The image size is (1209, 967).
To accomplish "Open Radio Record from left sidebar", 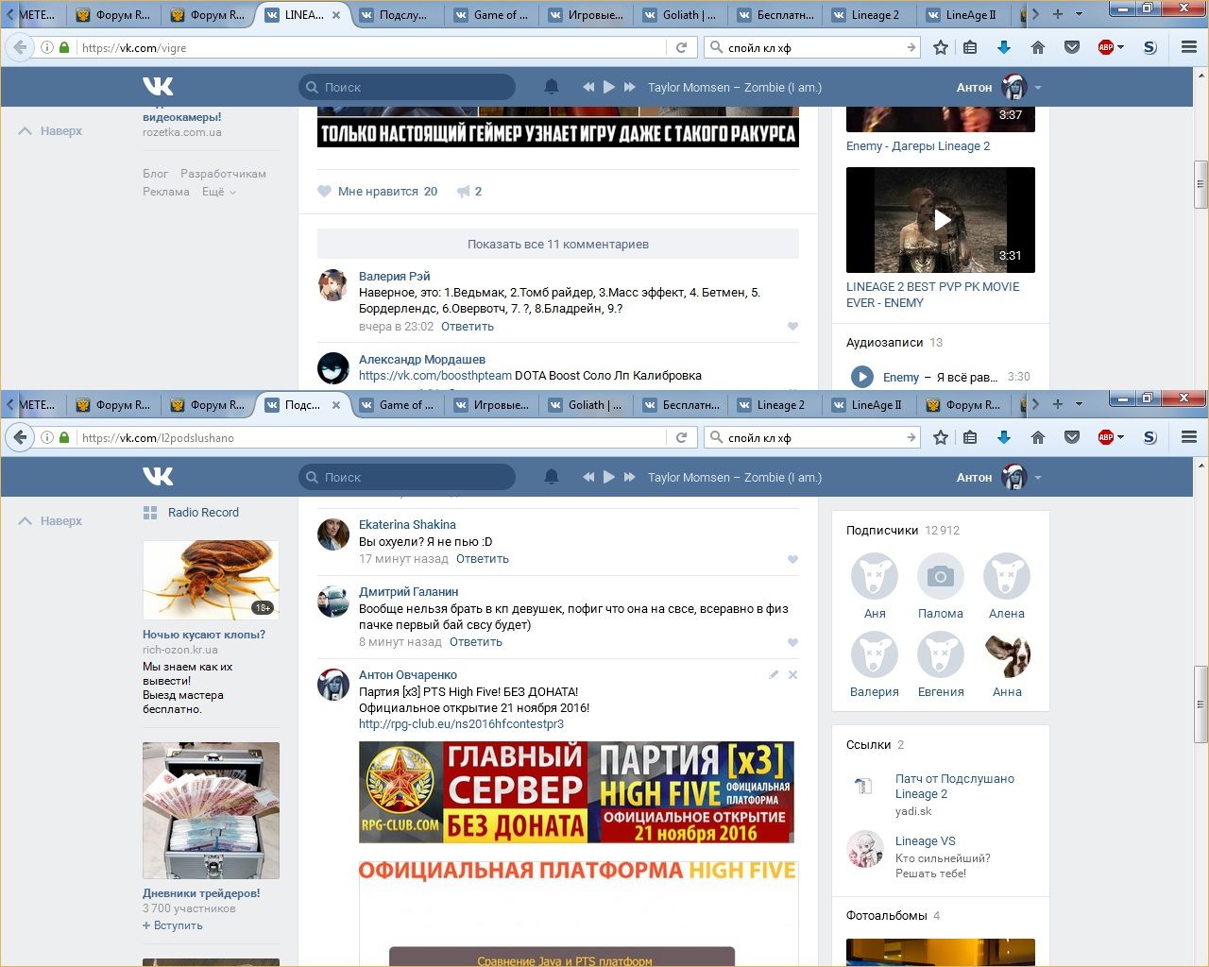I will click(x=202, y=513).
